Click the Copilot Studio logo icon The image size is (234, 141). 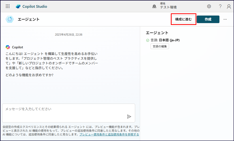coord(18,6)
